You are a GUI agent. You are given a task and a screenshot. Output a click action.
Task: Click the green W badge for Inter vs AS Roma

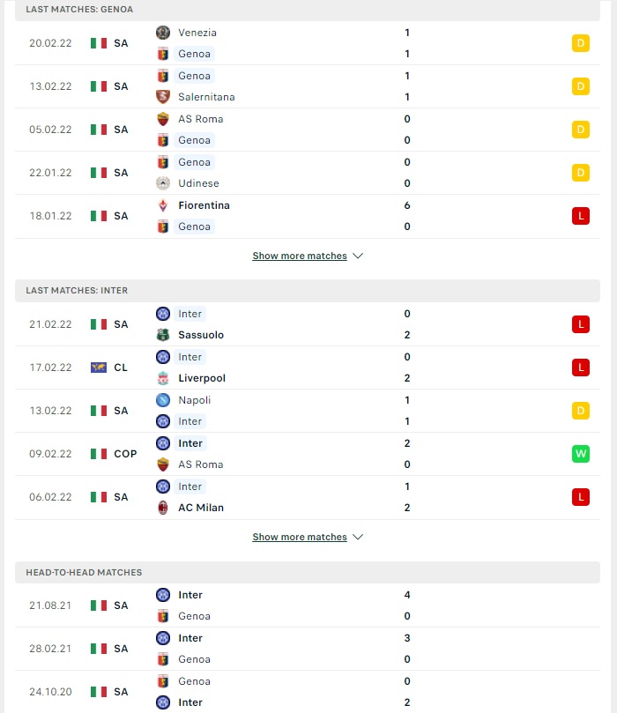(x=581, y=454)
